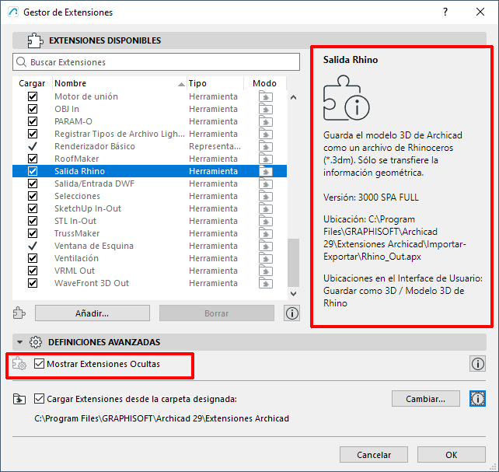Sort by the Nombre column header
Screen dimensions: 499x472
pos(120,83)
